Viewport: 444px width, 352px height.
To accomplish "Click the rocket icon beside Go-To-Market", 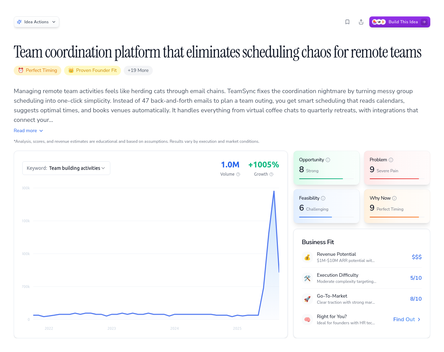I will click(307, 299).
